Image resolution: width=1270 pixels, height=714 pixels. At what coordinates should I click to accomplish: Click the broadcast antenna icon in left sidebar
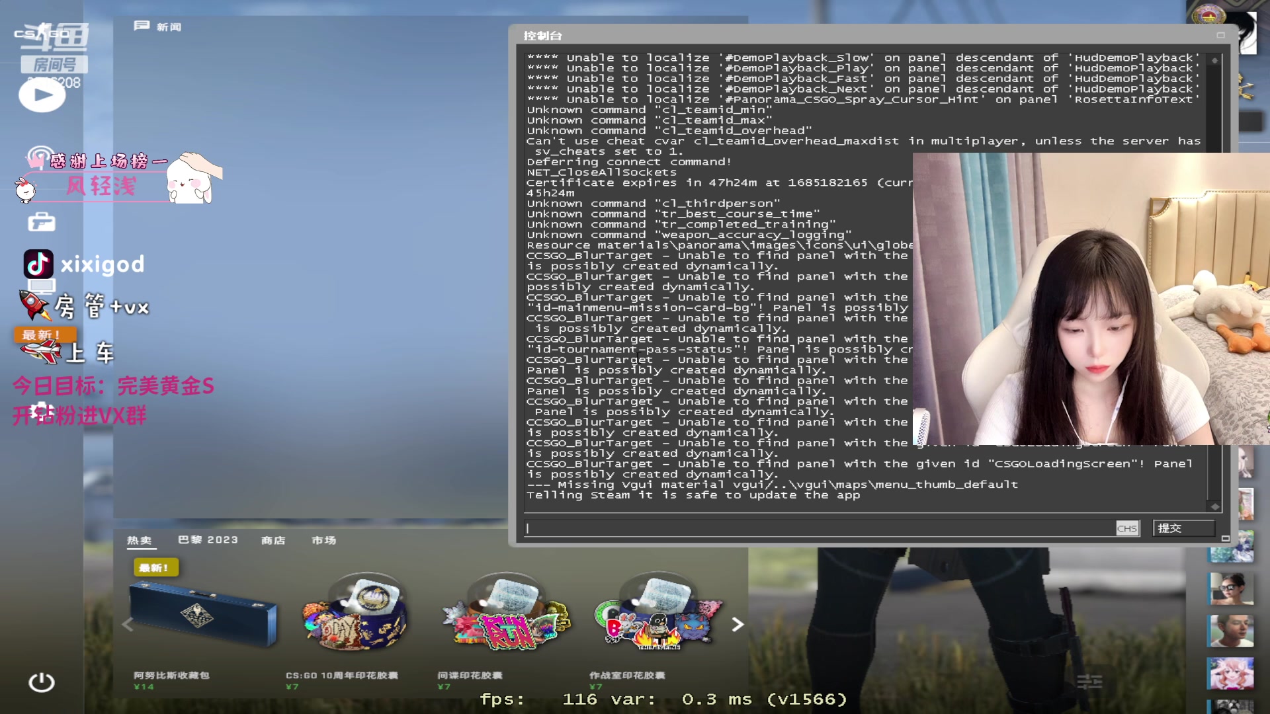click(x=40, y=157)
